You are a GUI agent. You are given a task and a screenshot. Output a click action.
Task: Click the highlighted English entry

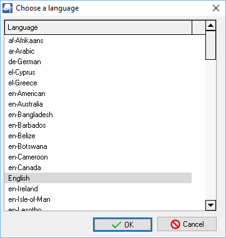click(x=98, y=178)
